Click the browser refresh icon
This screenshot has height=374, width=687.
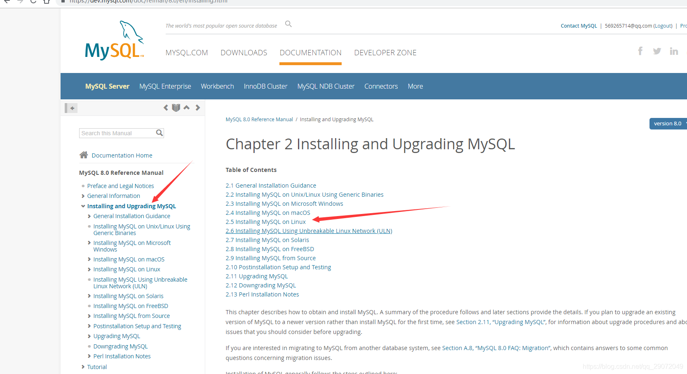point(33,2)
